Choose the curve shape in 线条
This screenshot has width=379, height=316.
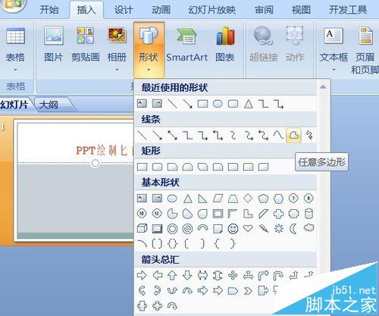coord(278,135)
